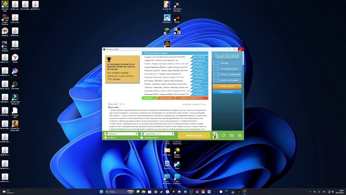346x195 pixels.
Task: Click ПЛАЩИ С АНИМАЦИЕЙ button
Action: (227, 74)
